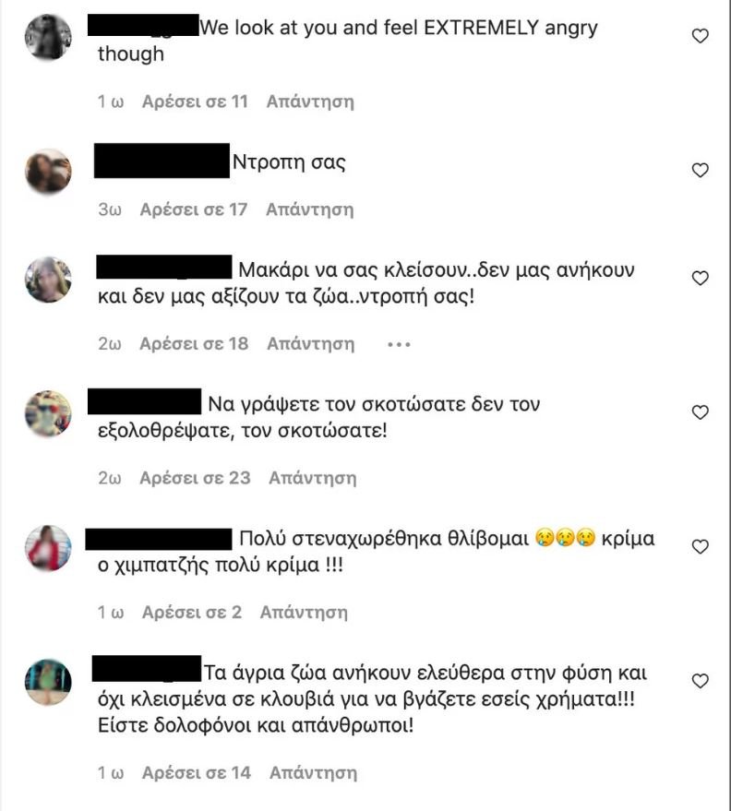Reply to the 'χιμπατζής' comment
This screenshot has height=811, width=731.
click(304, 613)
